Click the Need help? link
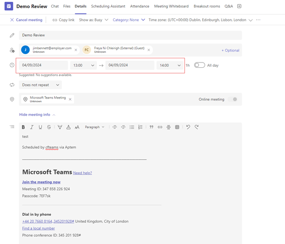This screenshot has height=244, width=285. coord(82,173)
